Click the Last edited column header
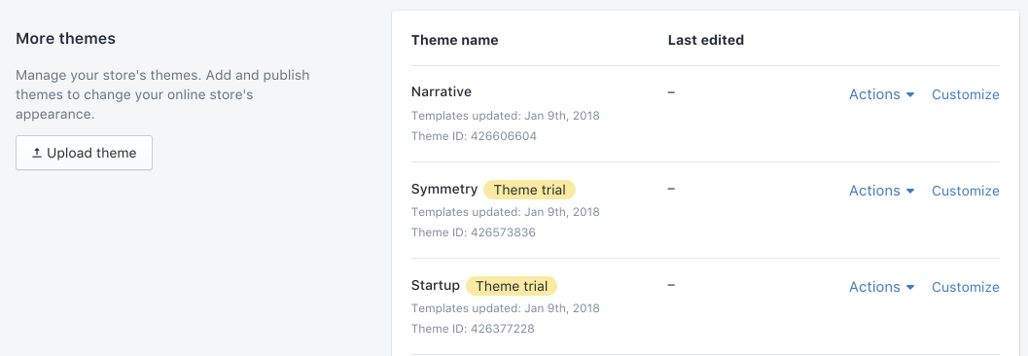The width and height of the screenshot is (1028, 356). pos(706,40)
